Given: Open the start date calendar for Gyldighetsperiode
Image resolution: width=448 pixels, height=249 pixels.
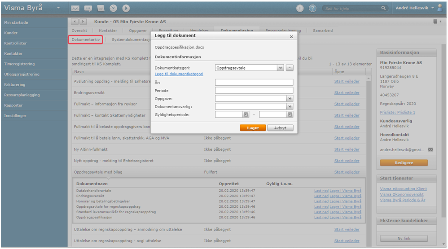Looking at the screenshot, I should coord(246,114).
